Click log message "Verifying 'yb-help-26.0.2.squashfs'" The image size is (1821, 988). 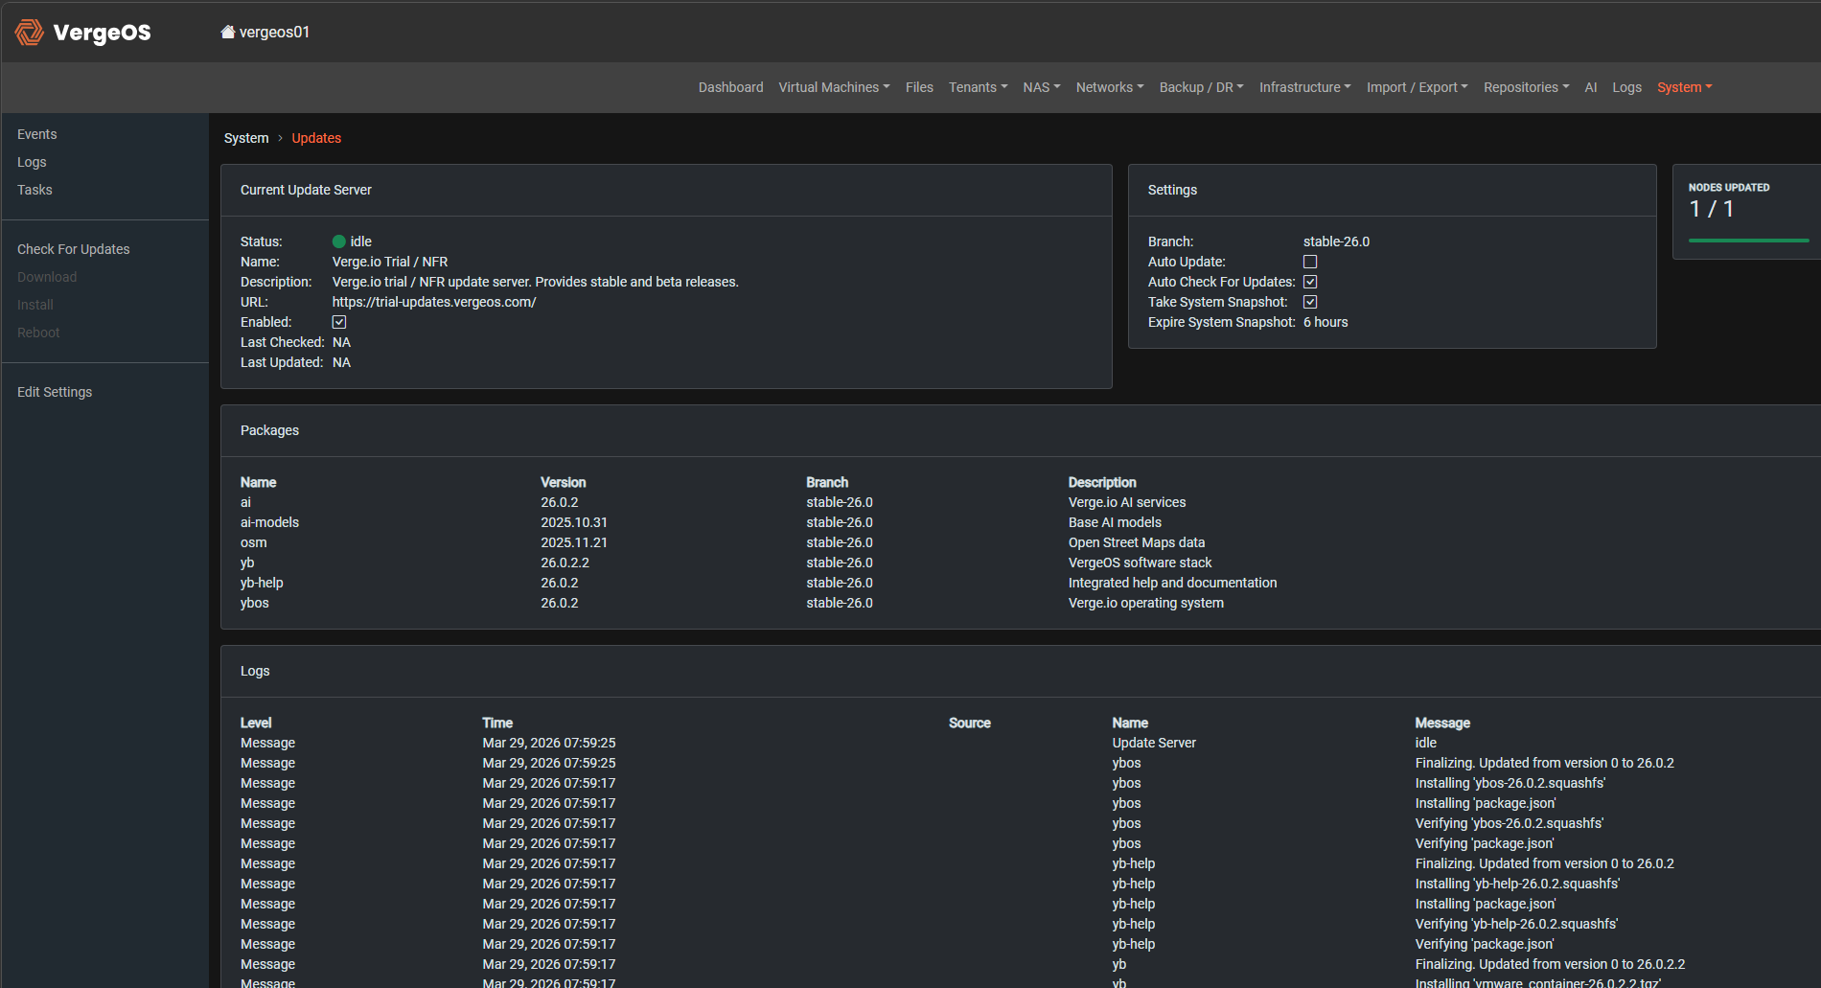[1516, 924]
